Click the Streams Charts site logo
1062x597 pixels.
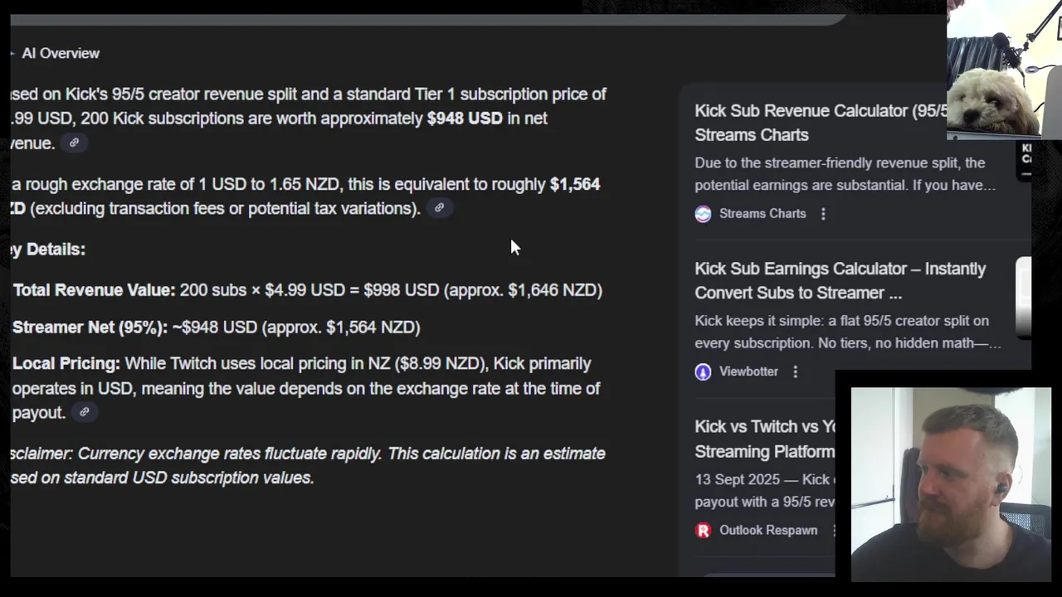pyautogui.click(x=703, y=214)
